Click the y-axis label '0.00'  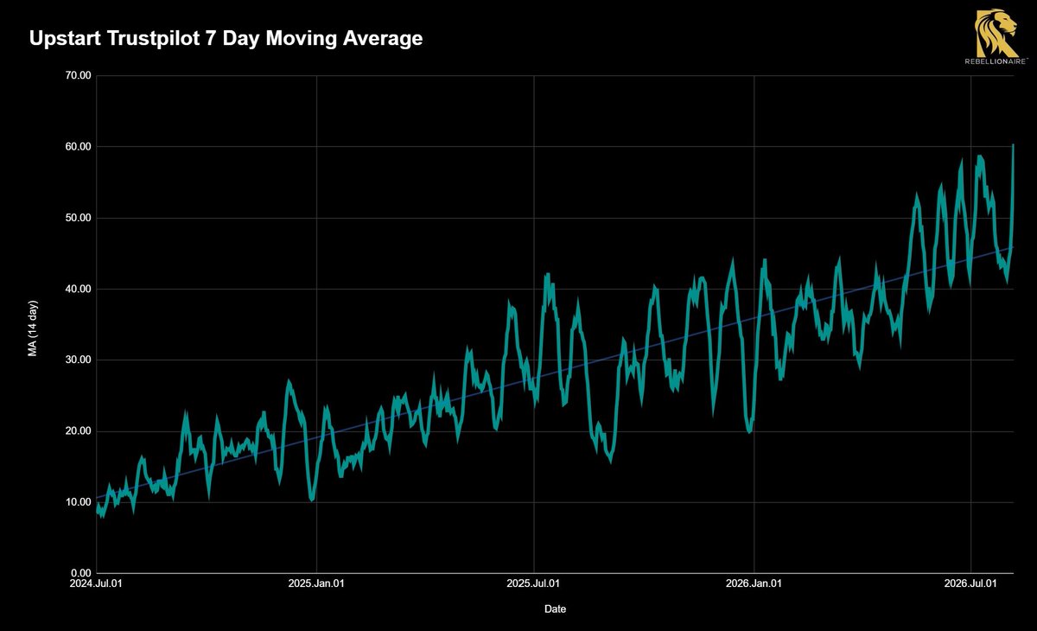tap(81, 573)
